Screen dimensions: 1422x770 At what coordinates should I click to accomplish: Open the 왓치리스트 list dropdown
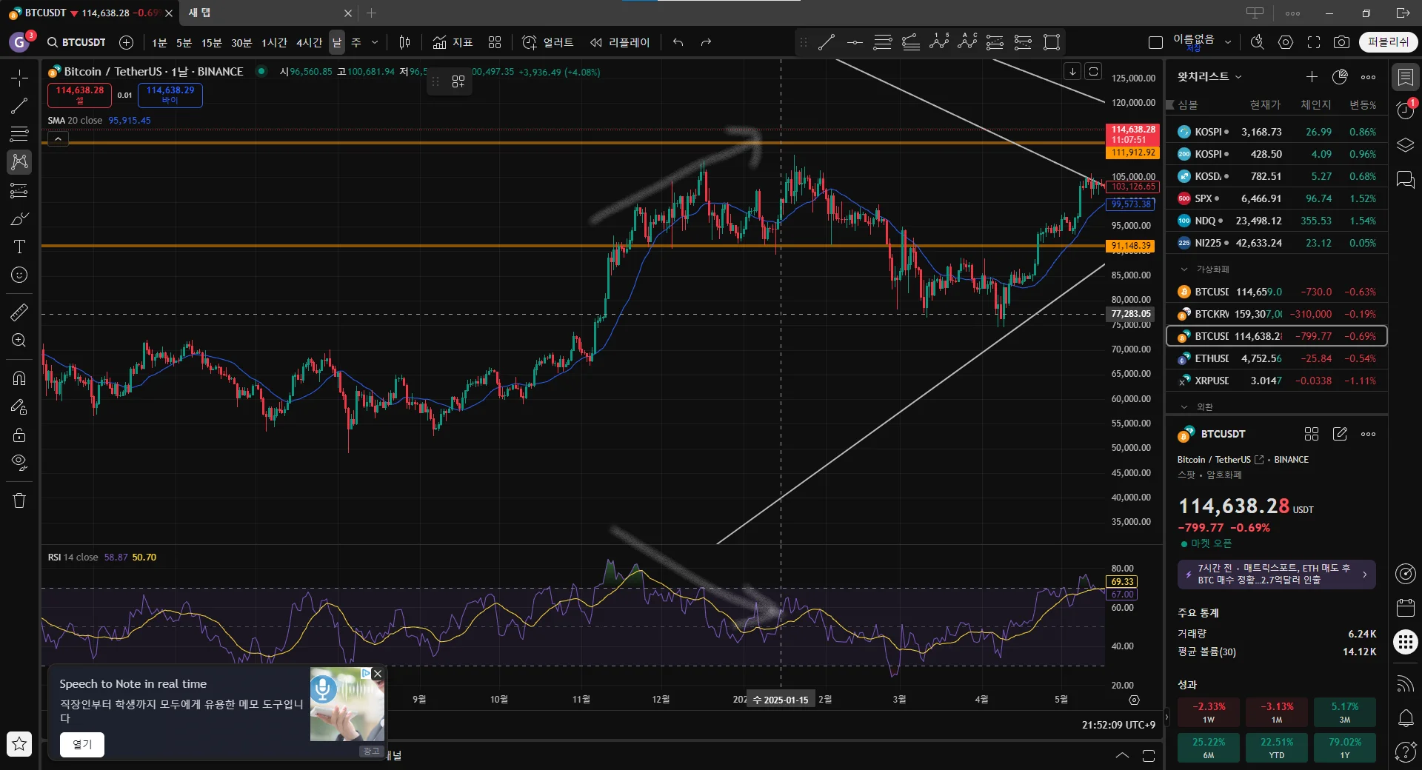pyautogui.click(x=1209, y=77)
